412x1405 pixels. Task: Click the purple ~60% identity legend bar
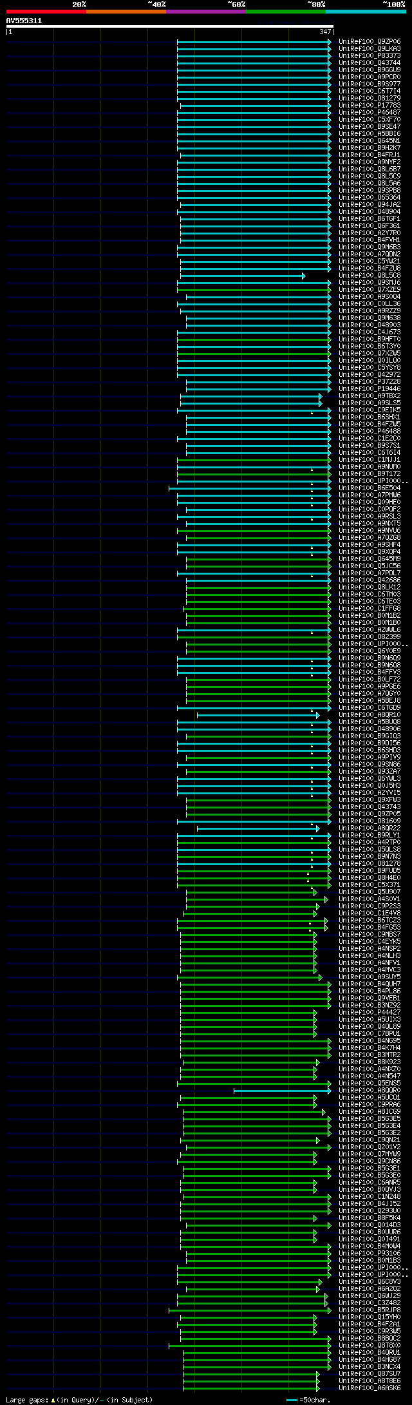point(206,12)
